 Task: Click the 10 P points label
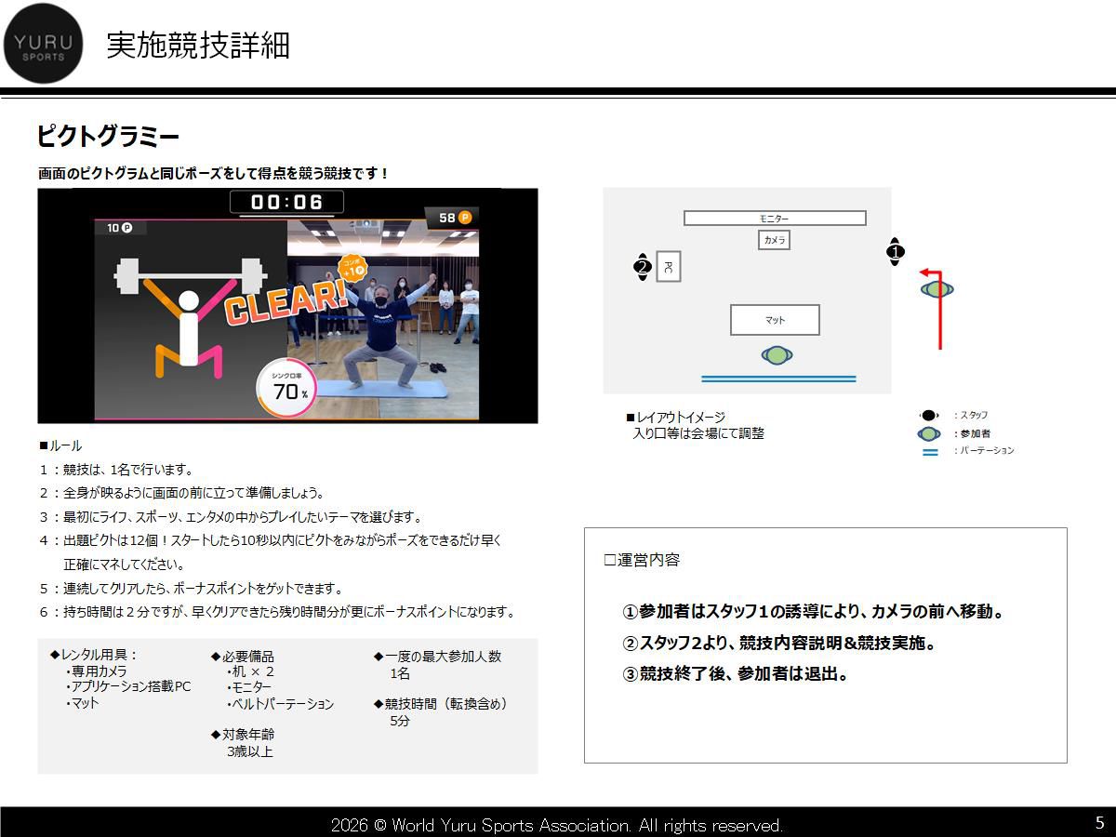click(120, 228)
